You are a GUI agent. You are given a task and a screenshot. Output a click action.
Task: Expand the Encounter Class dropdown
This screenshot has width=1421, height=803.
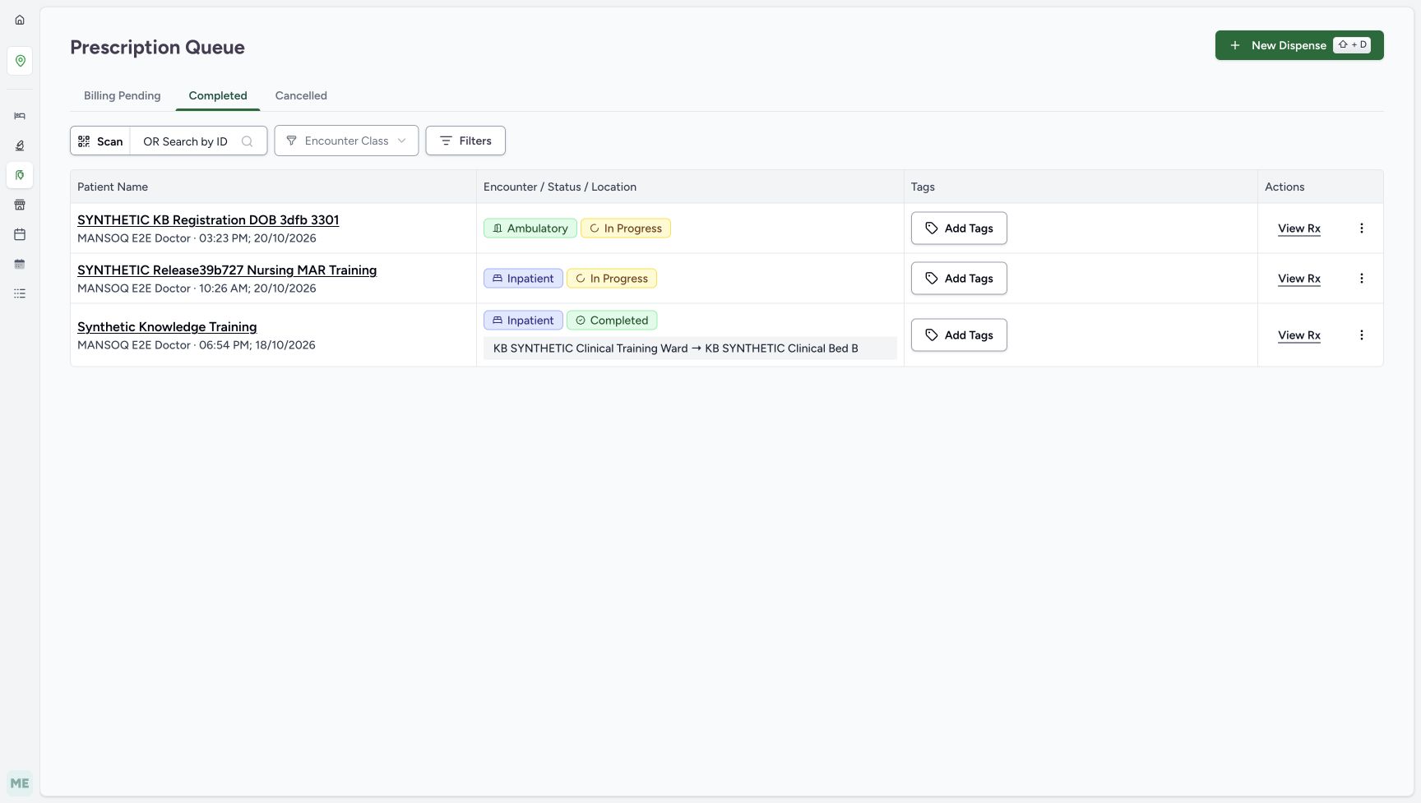(x=346, y=141)
